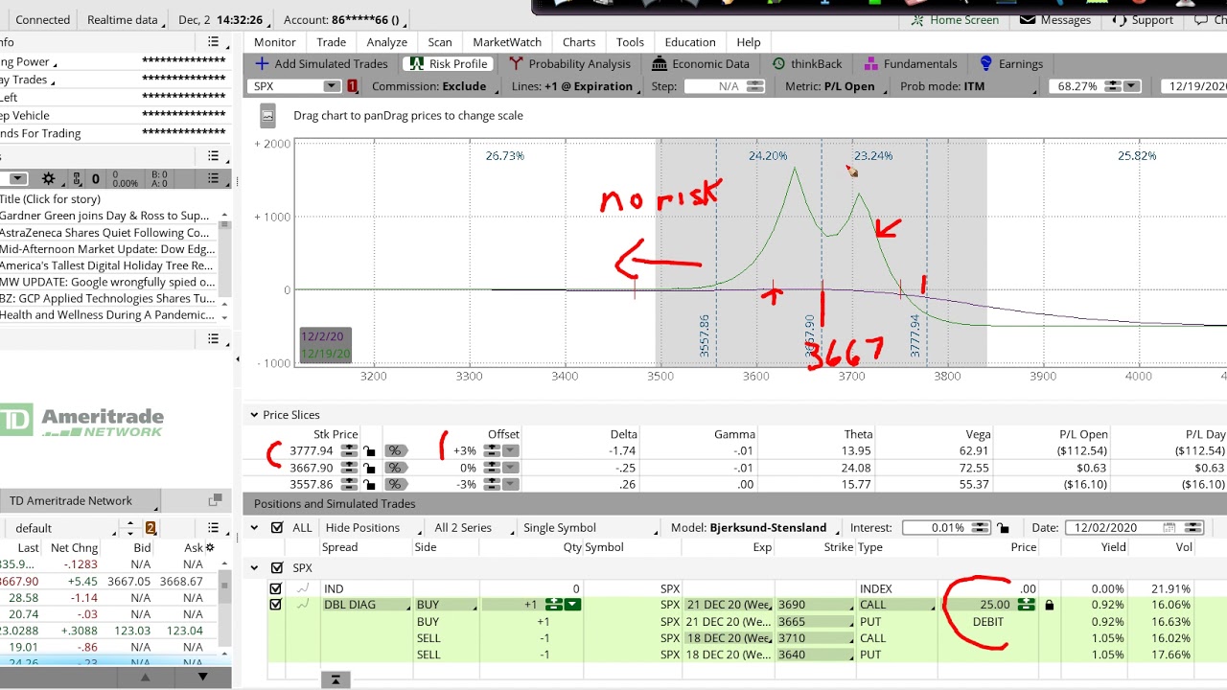Open the Prob mode ITM dropdown
Image resolution: width=1227 pixels, height=690 pixels.
(970, 86)
